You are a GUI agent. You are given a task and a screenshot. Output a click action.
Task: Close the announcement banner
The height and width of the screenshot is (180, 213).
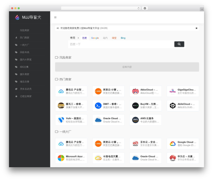point(196,28)
